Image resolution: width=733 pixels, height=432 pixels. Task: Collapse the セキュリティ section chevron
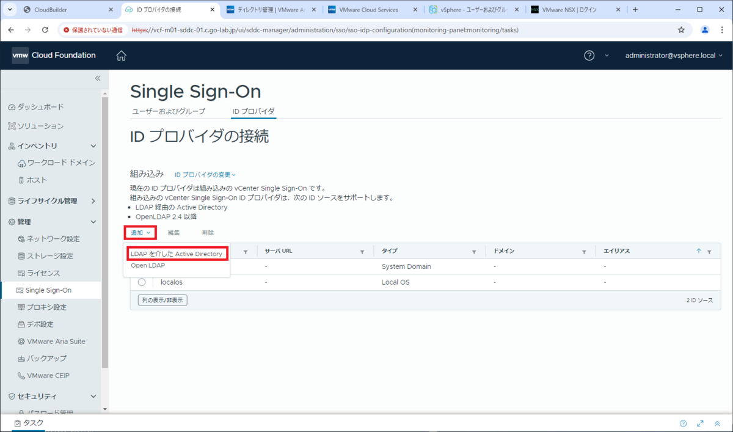[93, 397]
